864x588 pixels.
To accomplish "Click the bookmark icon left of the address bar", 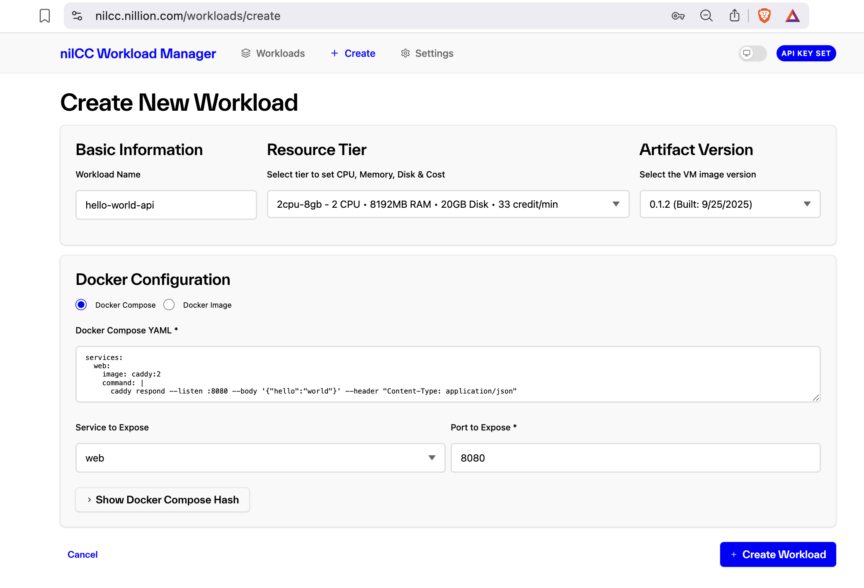I will pos(45,15).
